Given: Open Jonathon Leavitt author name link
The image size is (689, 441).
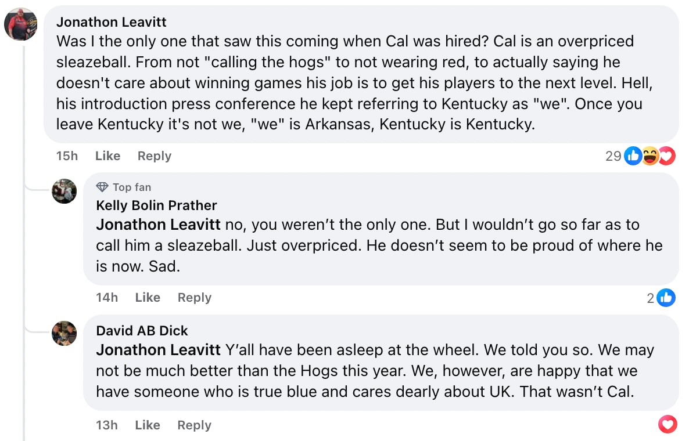Looking at the screenshot, I should click(x=112, y=22).
